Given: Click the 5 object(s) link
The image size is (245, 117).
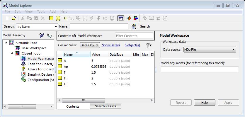Looking at the screenshot, I should (132, 45).
